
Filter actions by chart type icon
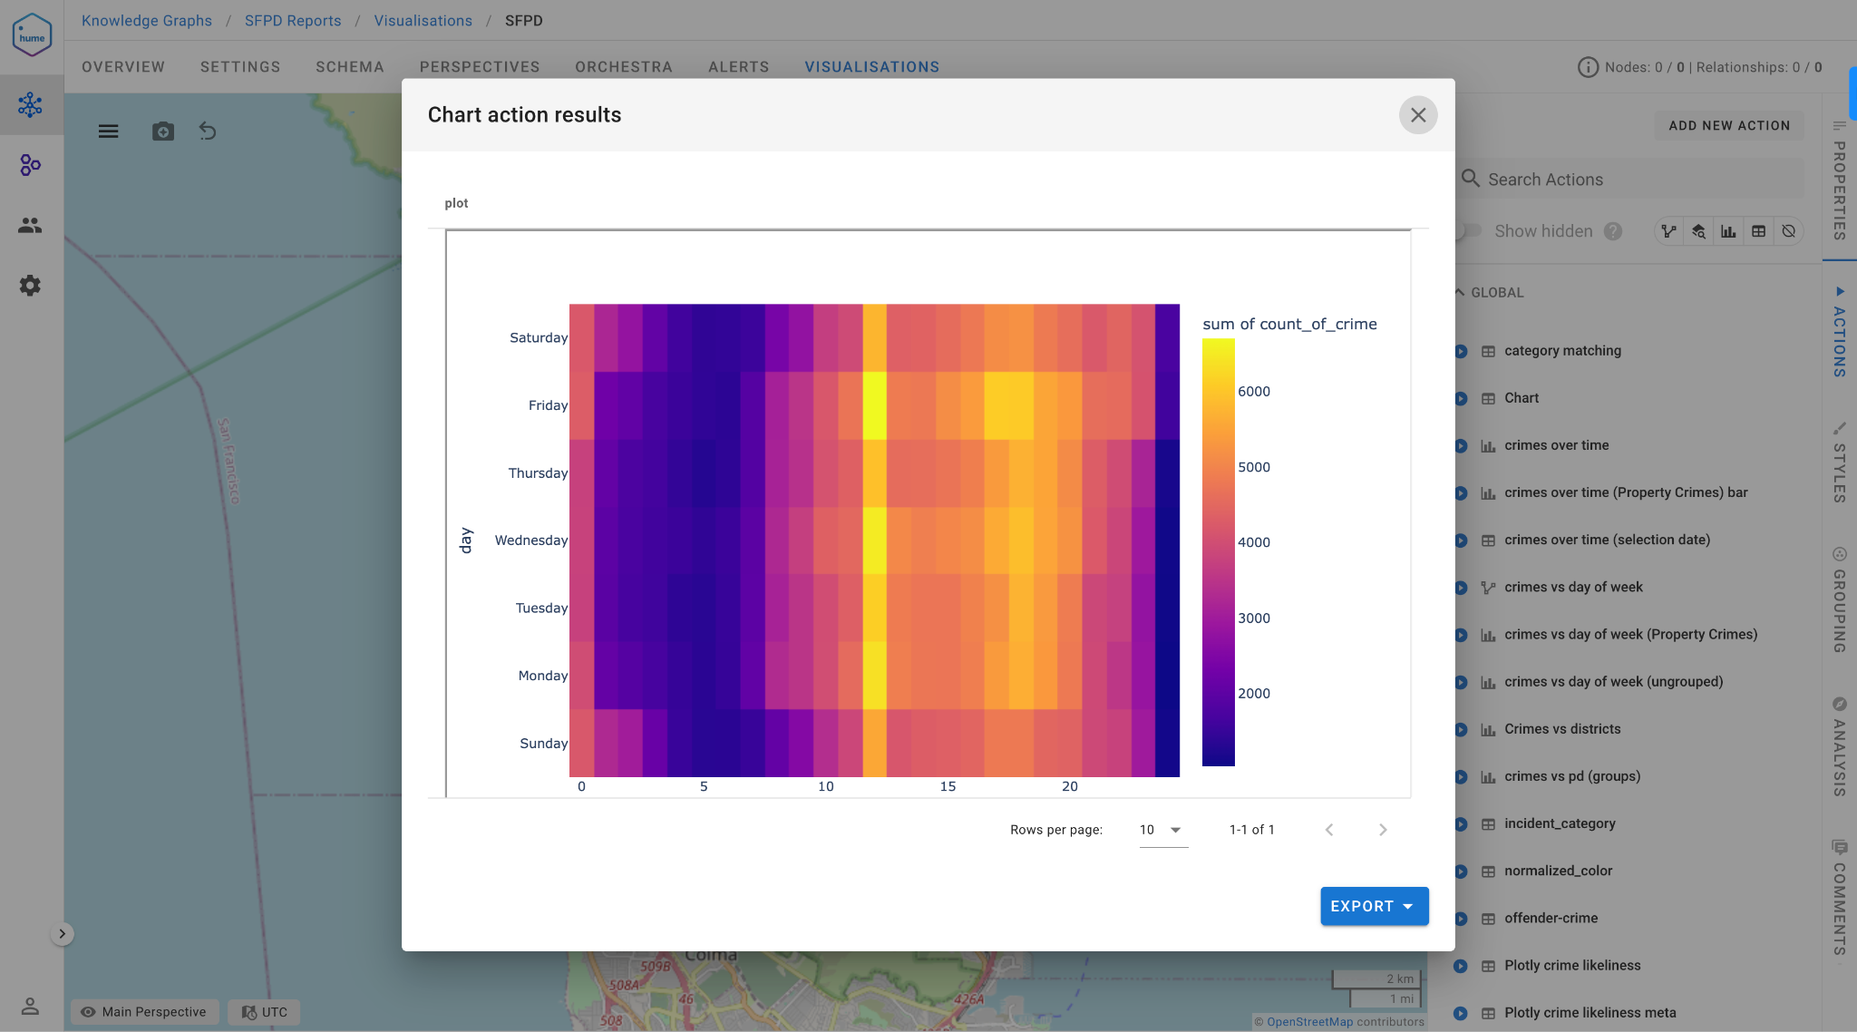pyautogui.click(x=1728, y=231)
